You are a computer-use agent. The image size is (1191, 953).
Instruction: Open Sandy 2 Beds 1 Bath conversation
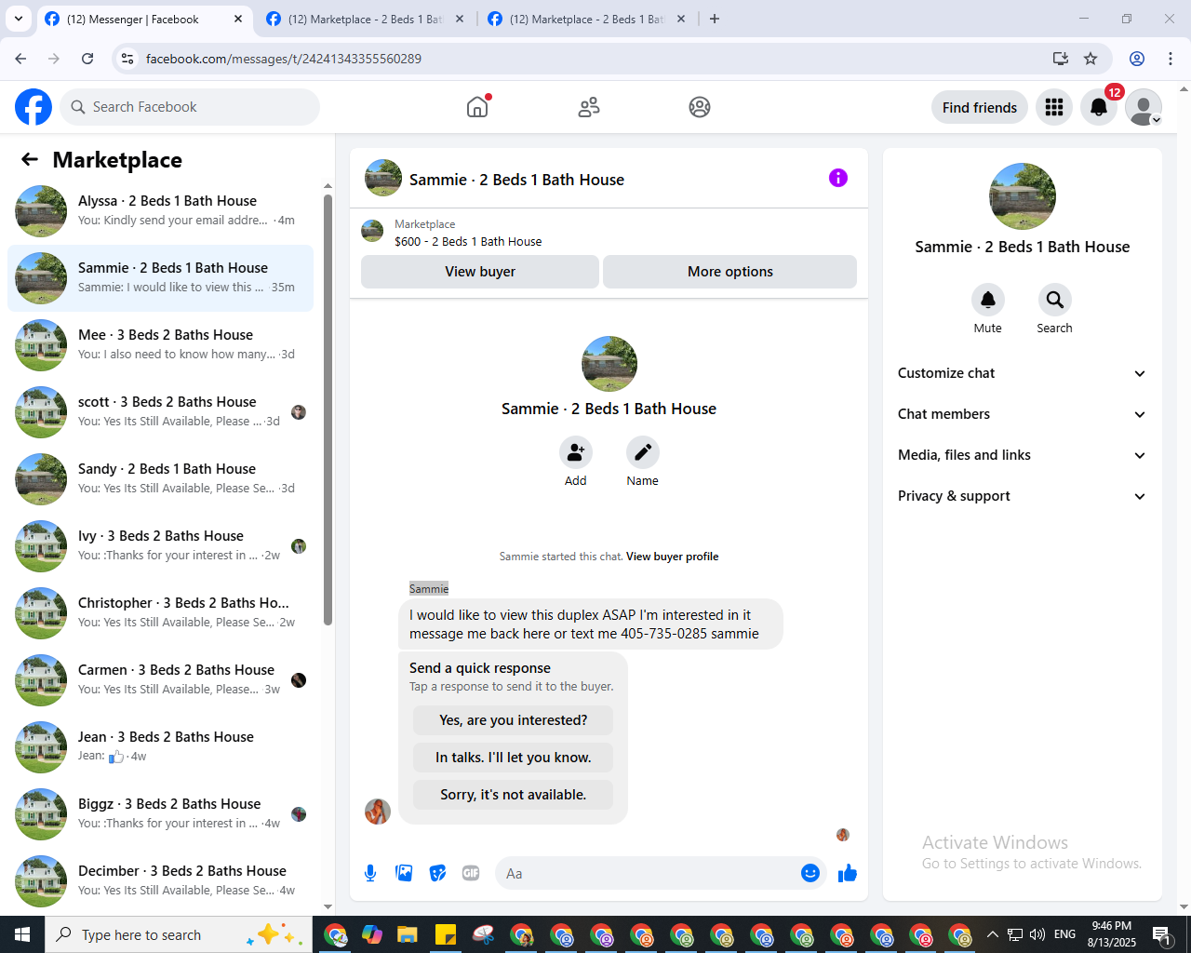tap(160, 479)
